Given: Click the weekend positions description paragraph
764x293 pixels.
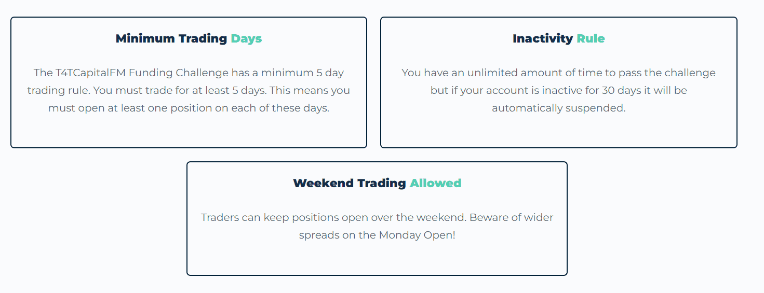Looking at the screenshot, I should tap(377, 226).
